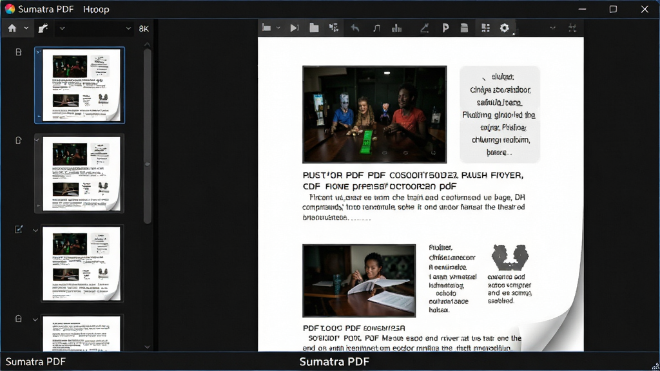Viewport: 660px width, 371px height.
Task: Click the resize grip at bottom-right corner
Action: [x=655, y=366]
